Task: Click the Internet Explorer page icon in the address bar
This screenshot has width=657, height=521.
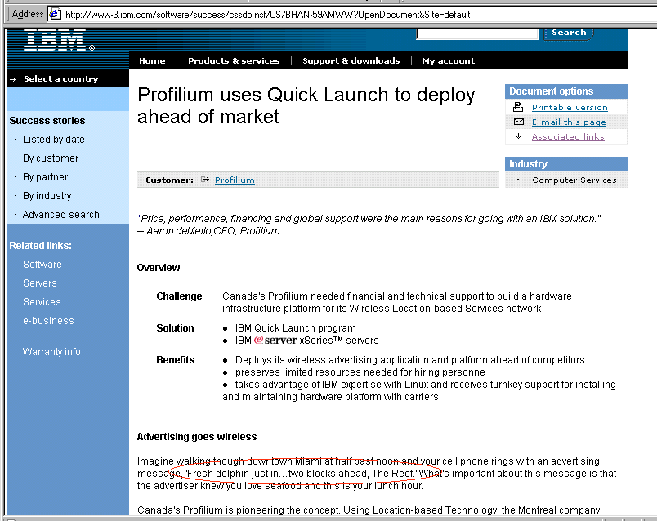Action: [x=56, y=14]
